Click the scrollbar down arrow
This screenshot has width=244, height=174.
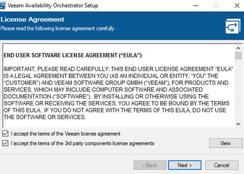click(238, 124)
